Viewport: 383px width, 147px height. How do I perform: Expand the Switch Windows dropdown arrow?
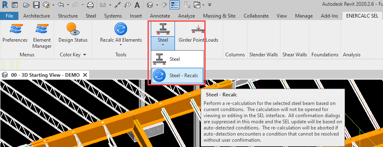pos(204,4)
